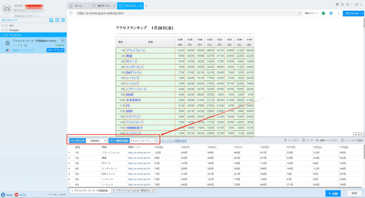Open the settings gear icon at top right
Screen dimensions: 365x198
348,5
